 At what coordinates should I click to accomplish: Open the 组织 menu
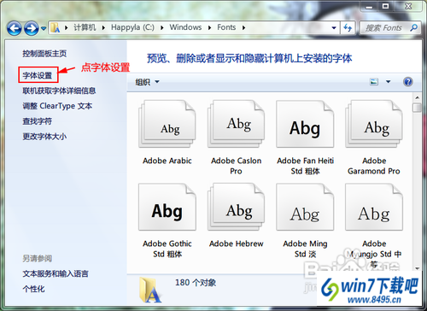coord(147,82)
